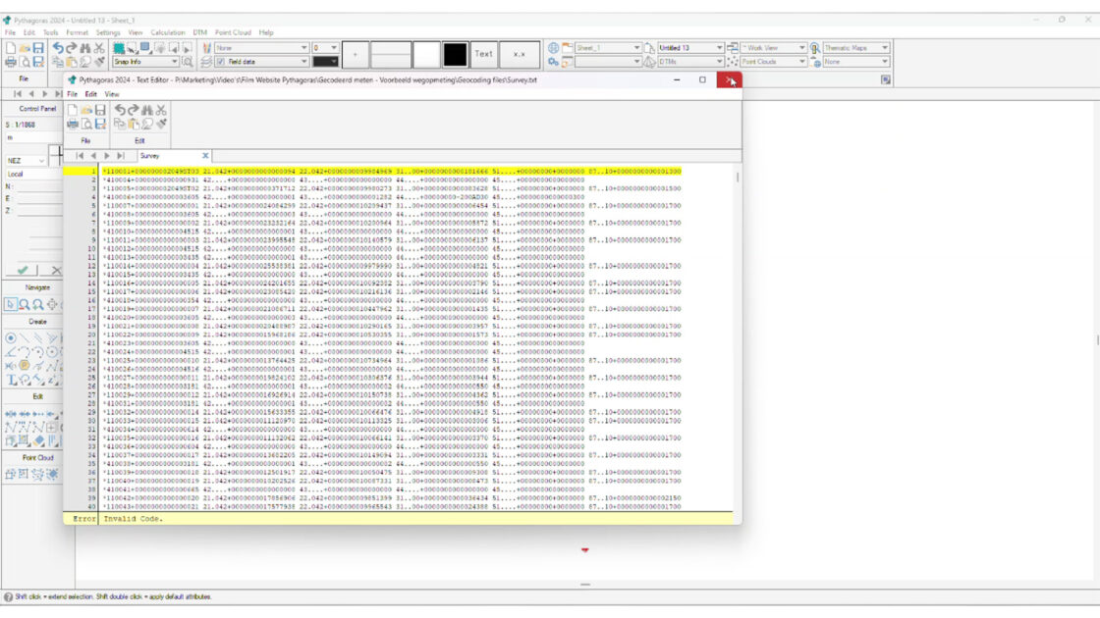Open the Untitled 13 document dropdown
The width and height of the screenshot is (1100, 618).
tap(690, 48)
